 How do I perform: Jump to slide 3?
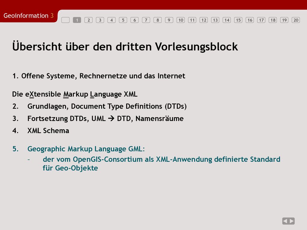coord(100,20)
